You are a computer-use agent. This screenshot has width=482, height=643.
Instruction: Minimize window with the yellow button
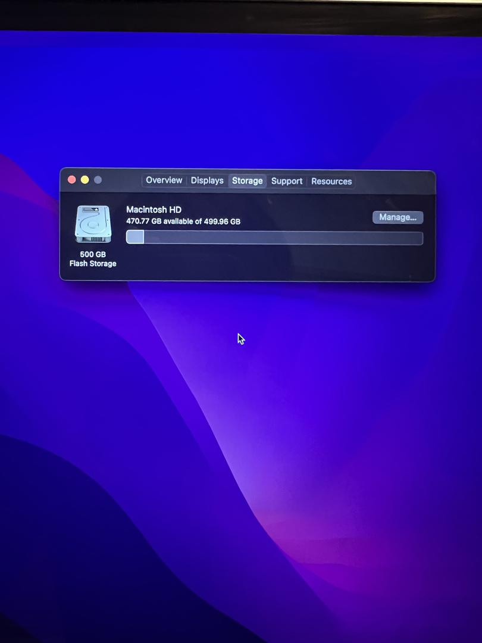85,180
